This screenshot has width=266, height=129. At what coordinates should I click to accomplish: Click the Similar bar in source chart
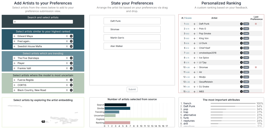click(x=117, y=108)
